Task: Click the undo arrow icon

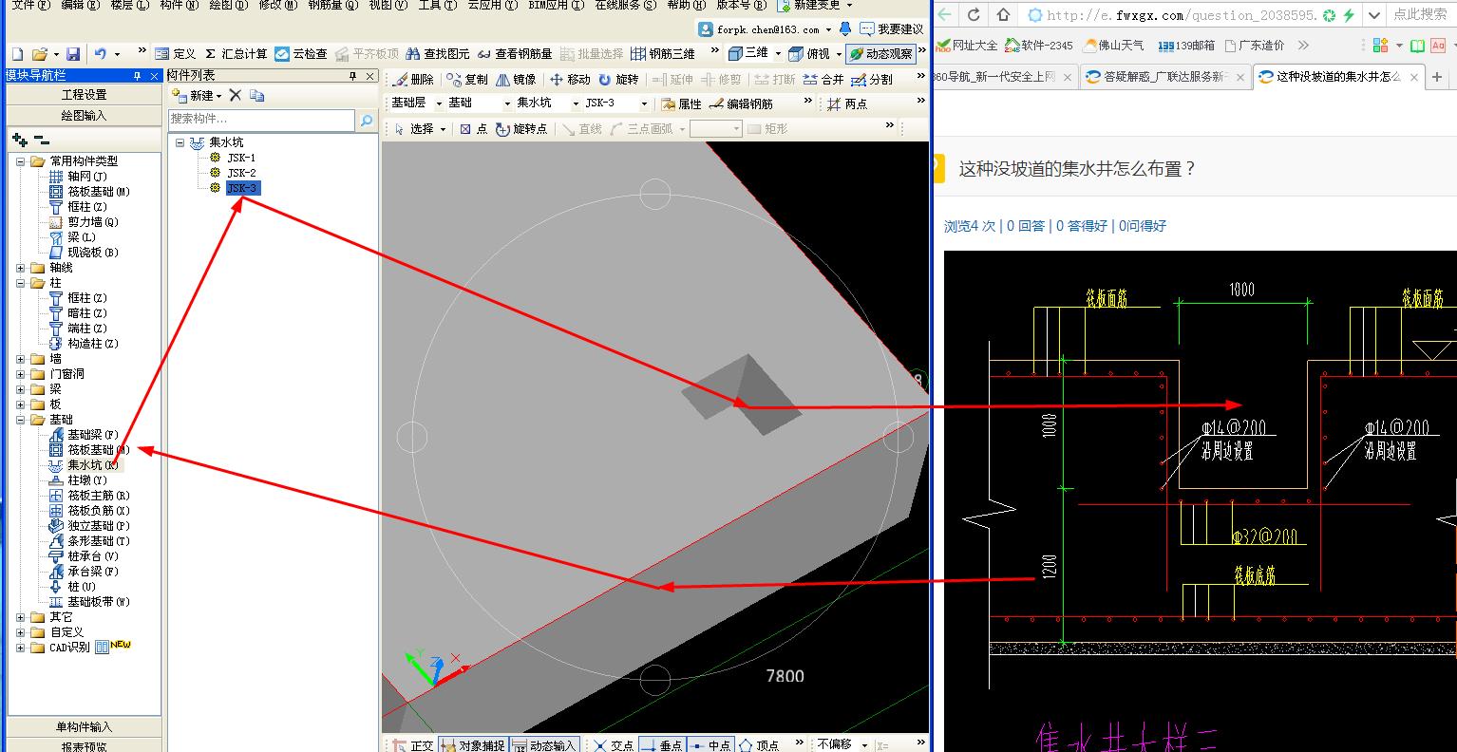Action: (101, 54)
